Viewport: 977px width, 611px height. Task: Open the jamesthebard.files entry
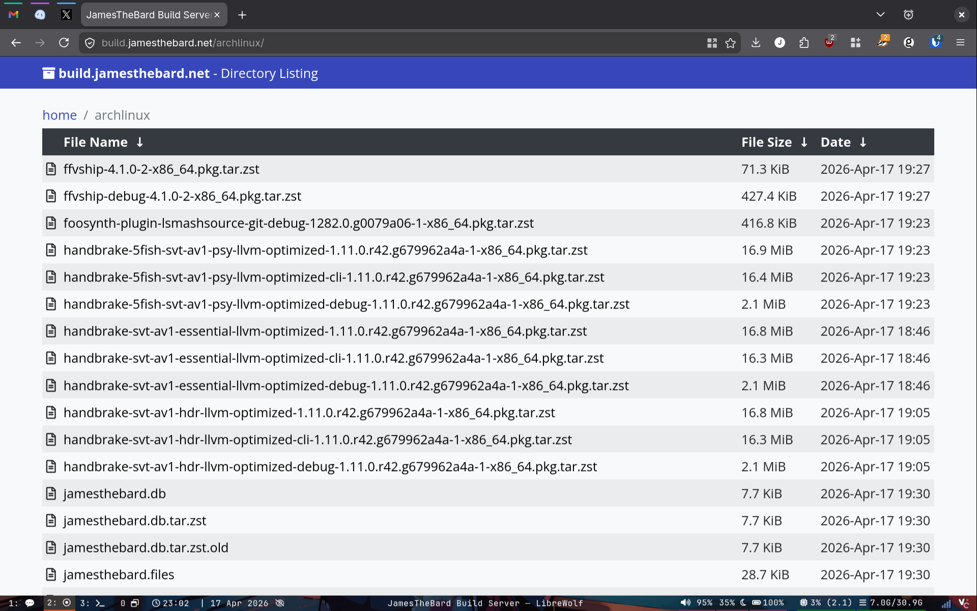(x=119, y=574)
